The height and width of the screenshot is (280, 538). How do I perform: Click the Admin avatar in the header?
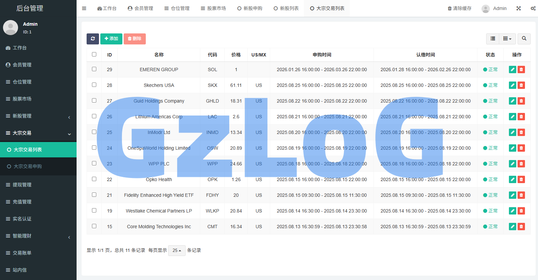(486, 9)
